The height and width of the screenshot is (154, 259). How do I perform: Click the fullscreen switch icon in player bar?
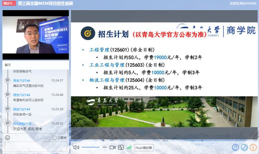(121, 147)
